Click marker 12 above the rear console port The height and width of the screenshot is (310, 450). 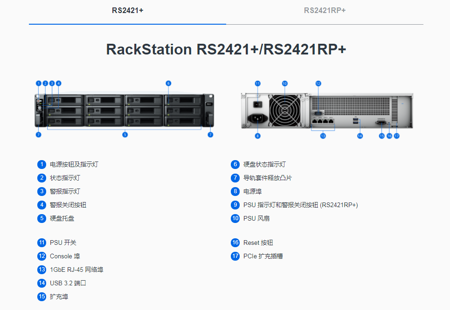[318, 84]
